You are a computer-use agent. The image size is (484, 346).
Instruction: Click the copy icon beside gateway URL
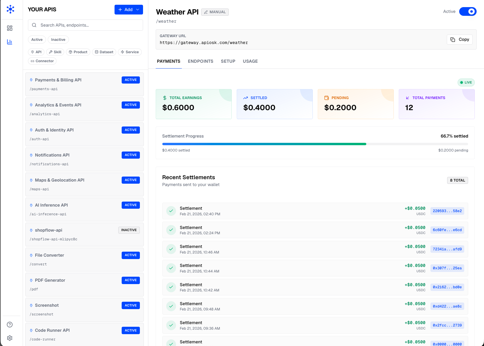point(453,40)
